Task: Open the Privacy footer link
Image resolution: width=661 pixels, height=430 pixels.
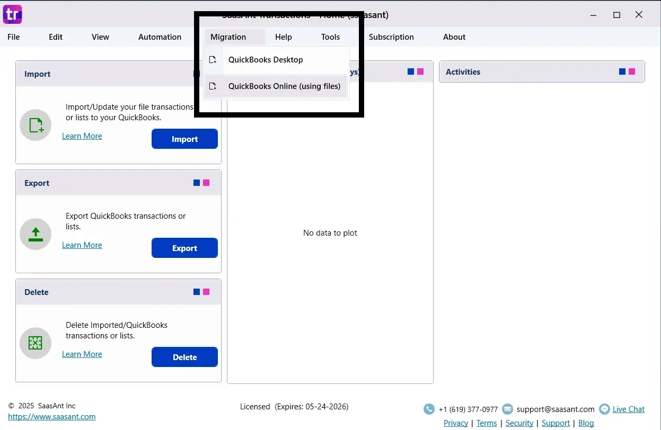Action: [456, 423]
